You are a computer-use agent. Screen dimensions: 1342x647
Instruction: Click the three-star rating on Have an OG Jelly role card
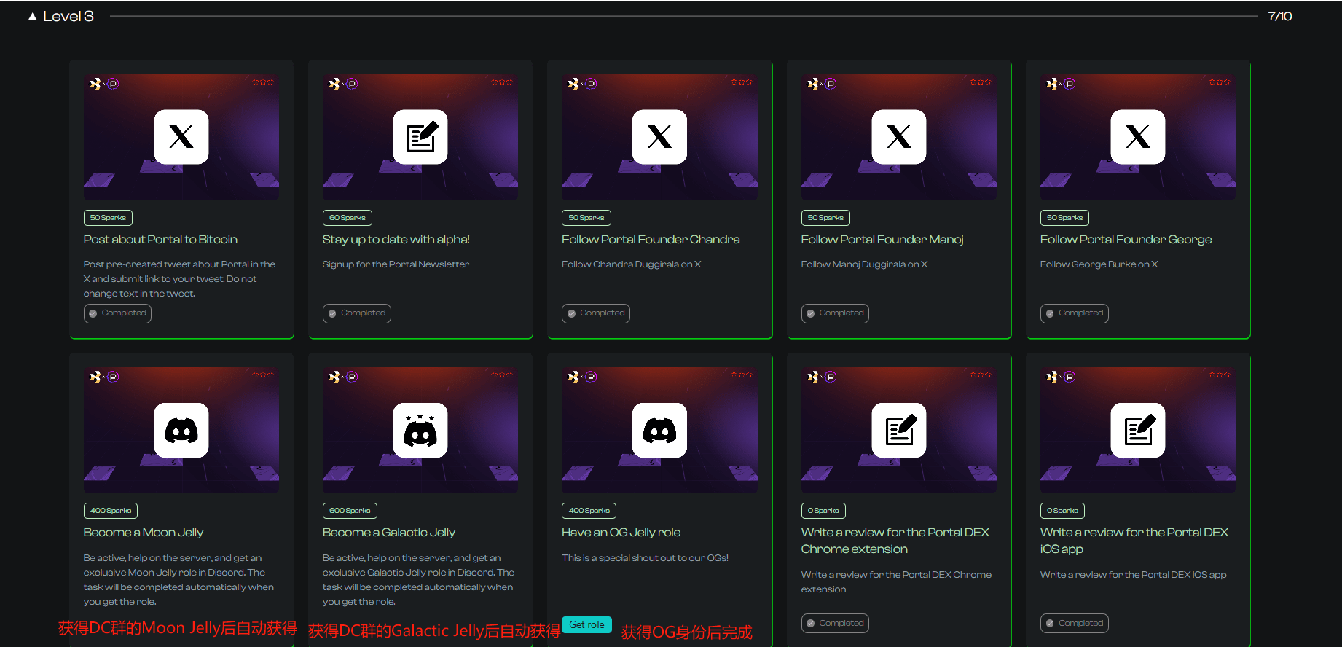[x=742, y=375]
